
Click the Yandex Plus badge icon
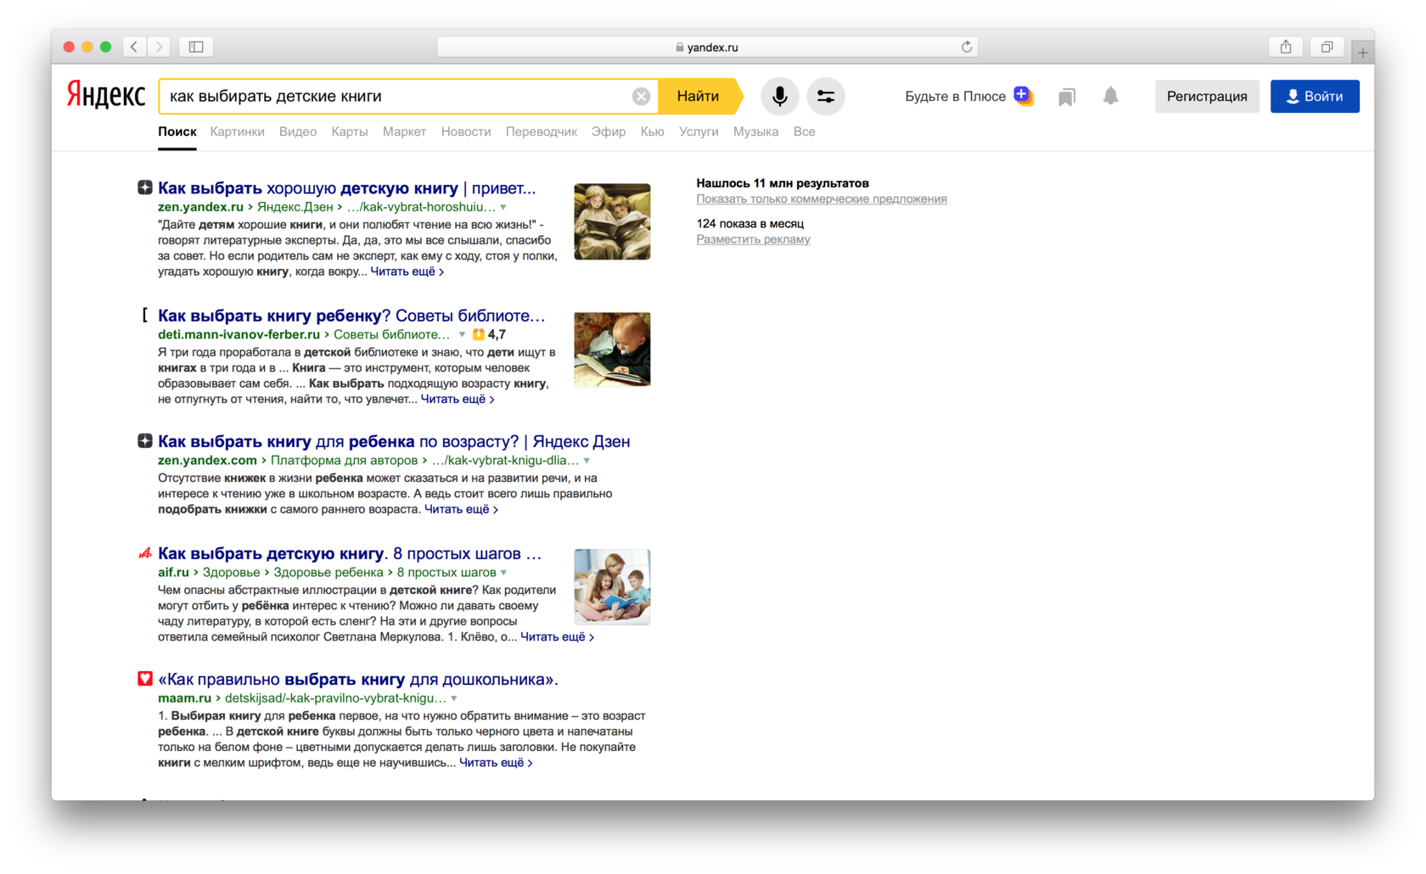[1023, 95]
